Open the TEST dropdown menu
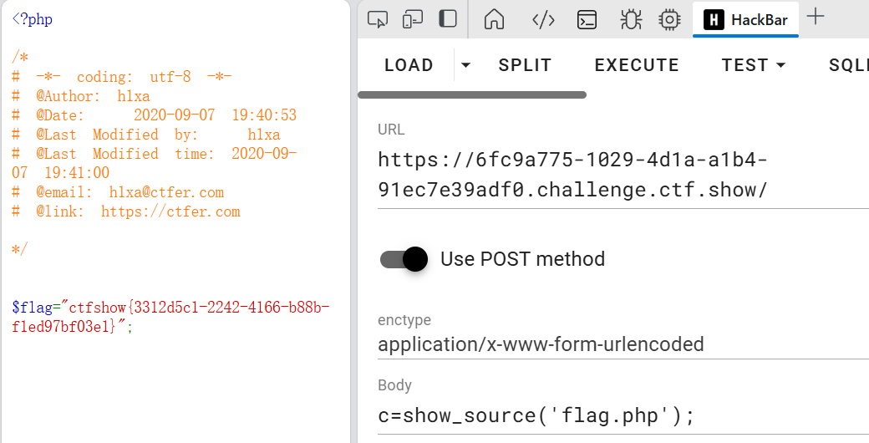 pyautogui.click(x=755, y=65)
